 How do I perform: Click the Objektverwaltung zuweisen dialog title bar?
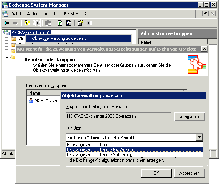click(x=134, y=96)
